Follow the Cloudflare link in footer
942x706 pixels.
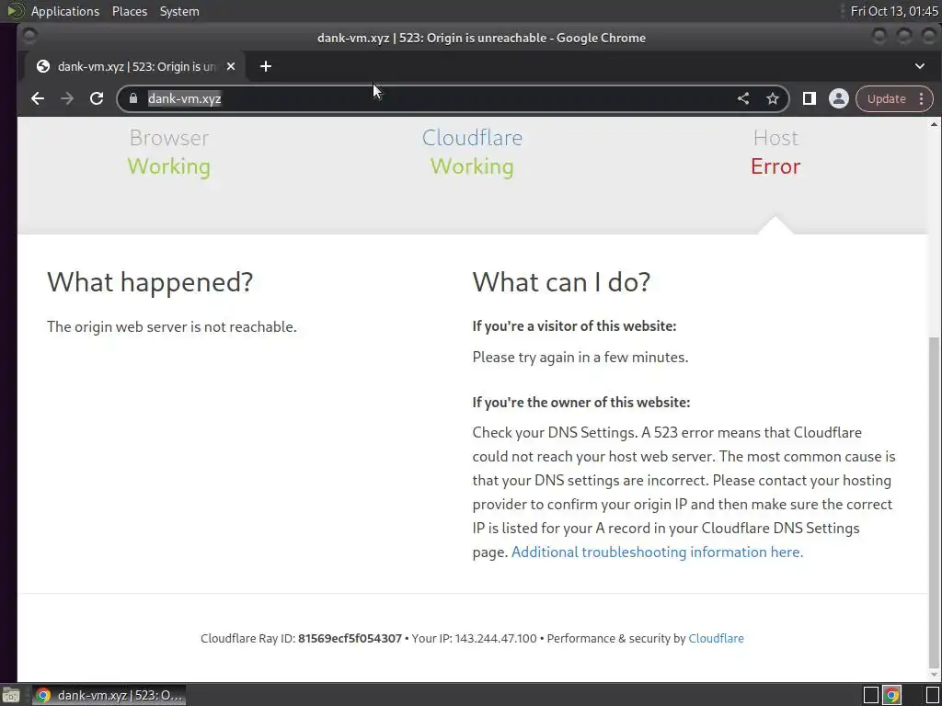click(x=716, y=638)
